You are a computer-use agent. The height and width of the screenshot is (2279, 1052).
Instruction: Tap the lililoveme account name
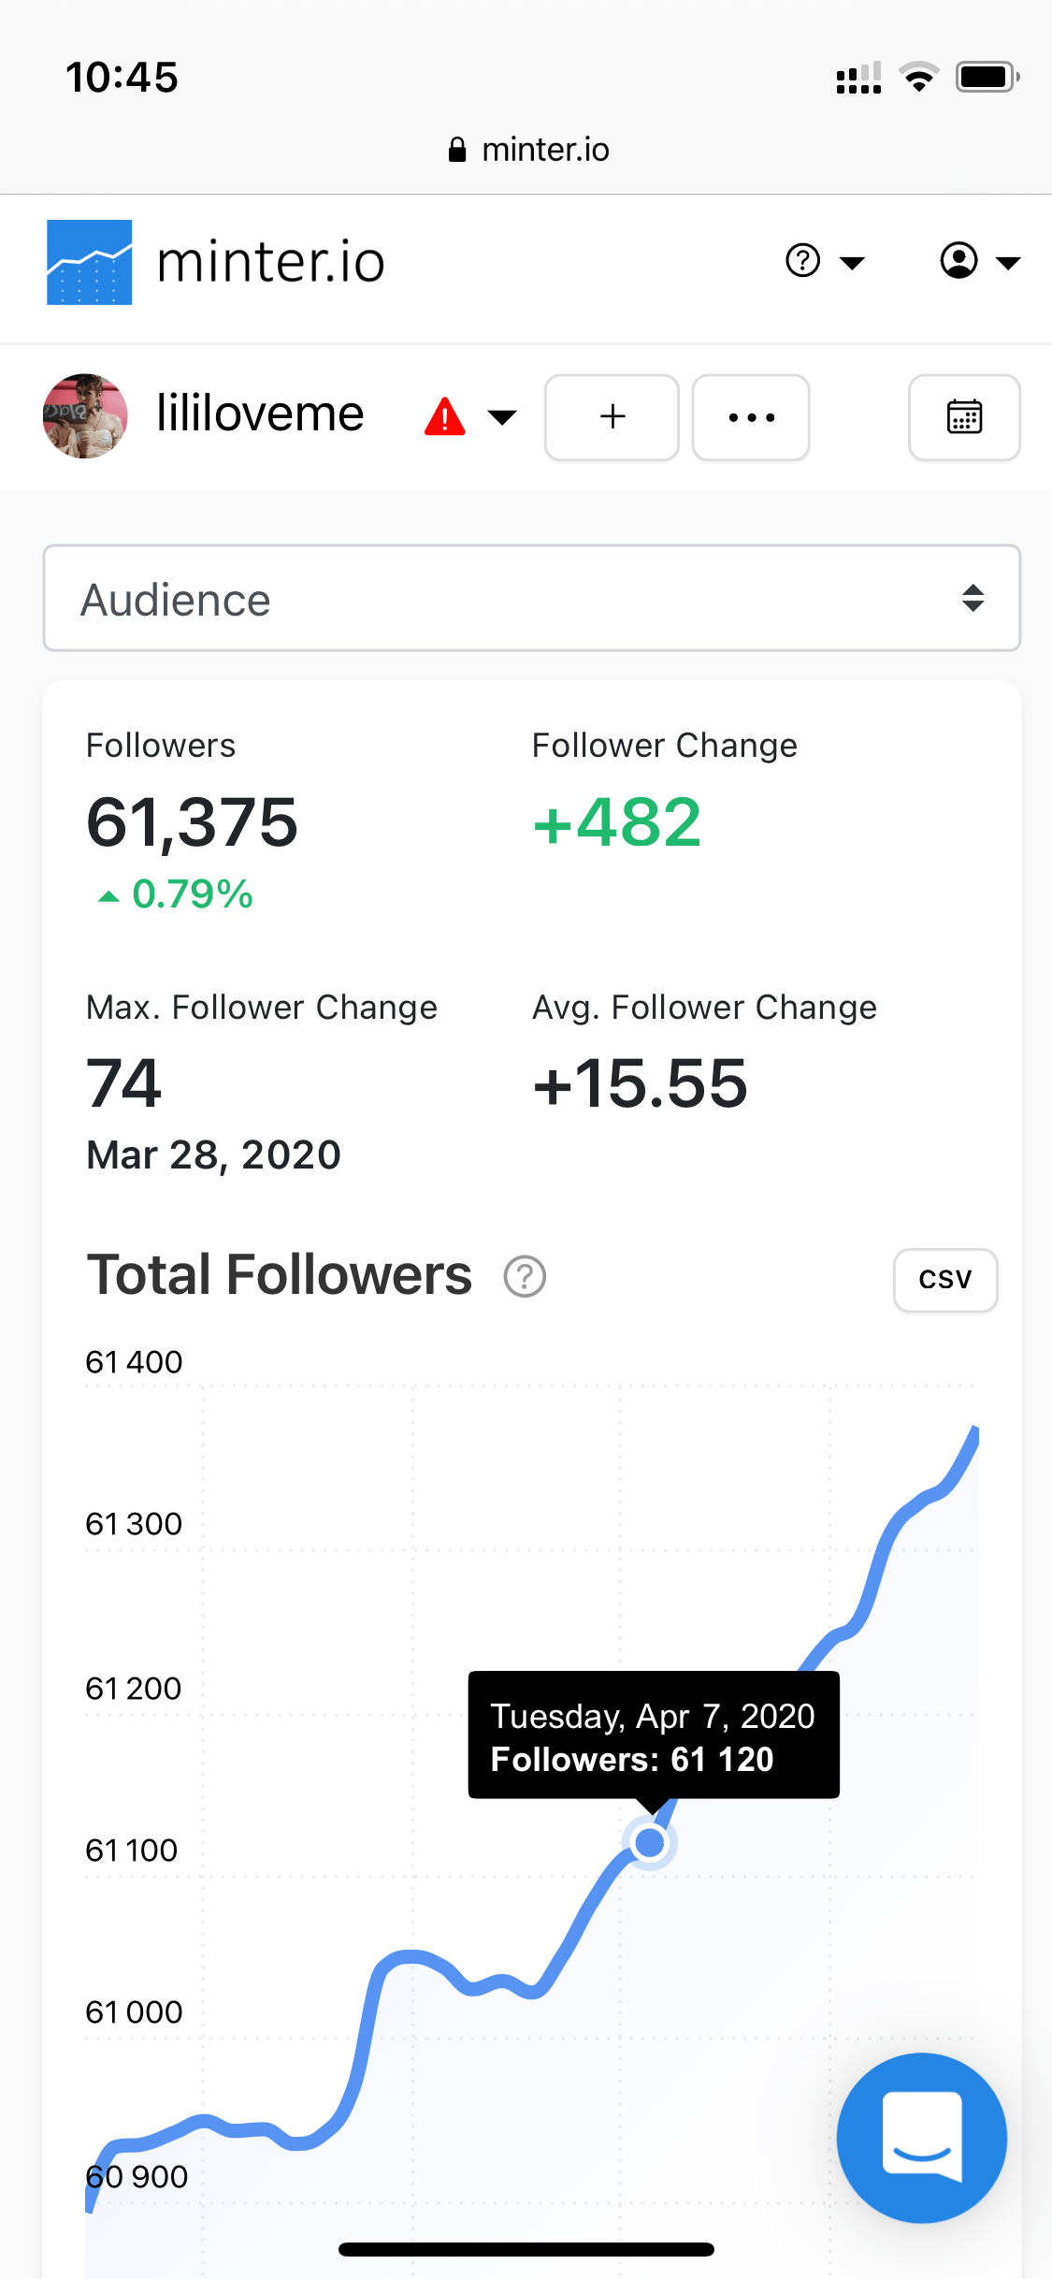coord(260,414)
